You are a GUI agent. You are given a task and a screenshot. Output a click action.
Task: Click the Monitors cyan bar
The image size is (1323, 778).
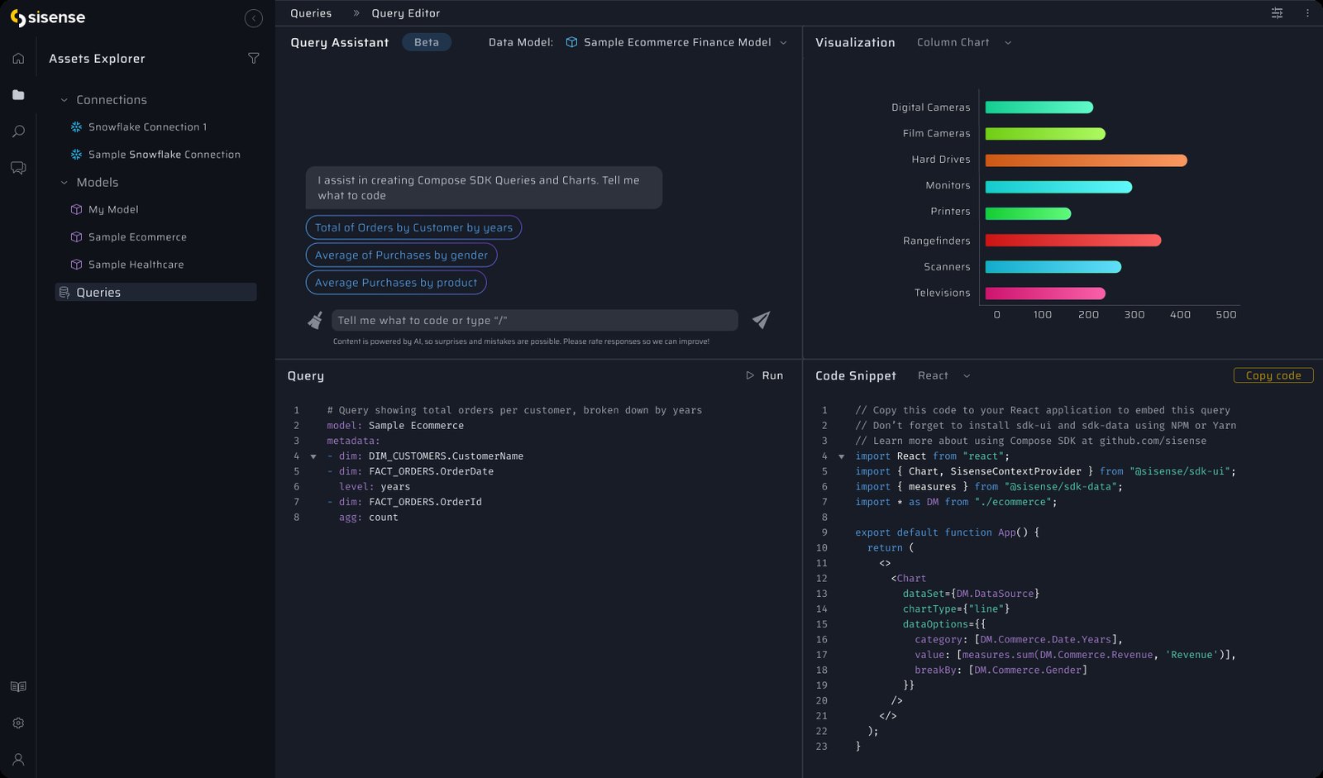pos(1058,188)
